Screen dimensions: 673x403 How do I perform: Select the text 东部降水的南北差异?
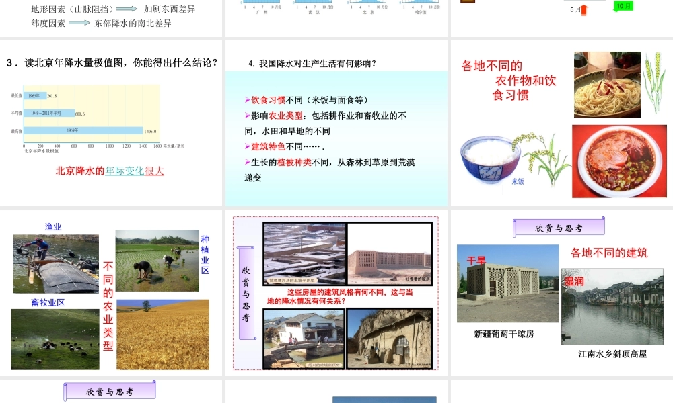pyautogui.click(x=133, y=23)
